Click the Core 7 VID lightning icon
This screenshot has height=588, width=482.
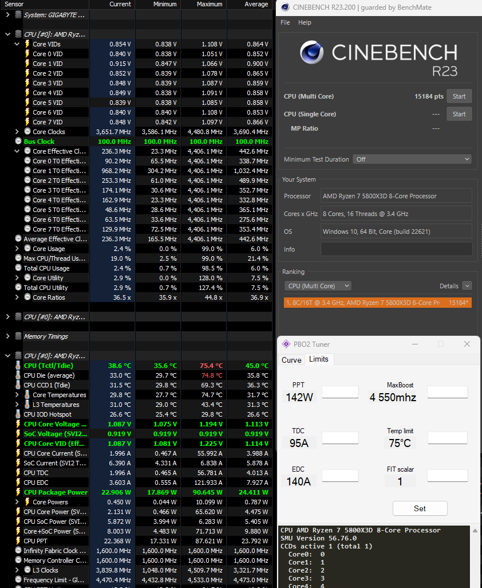point(27,122)
